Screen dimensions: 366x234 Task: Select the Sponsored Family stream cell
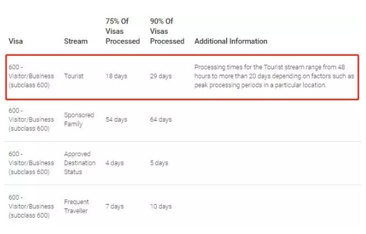[79, 119]
